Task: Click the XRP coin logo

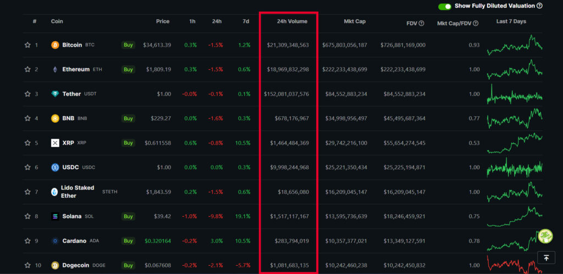Action: (55, 143)
